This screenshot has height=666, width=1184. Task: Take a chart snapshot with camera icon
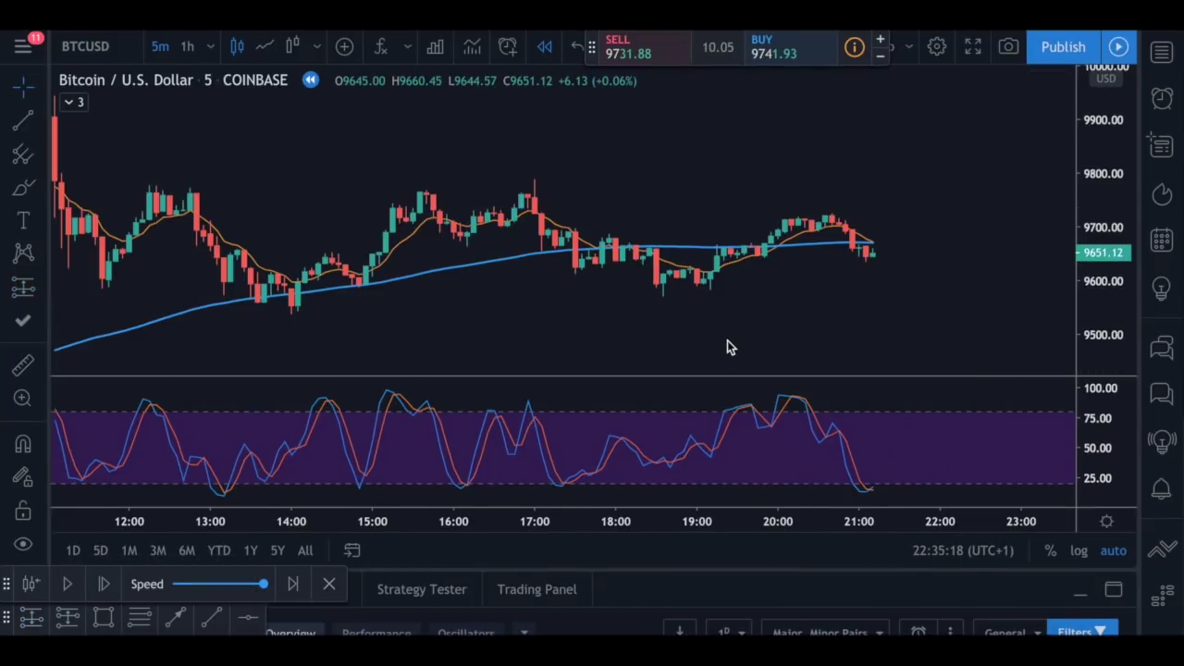(x=1008, y=46)
